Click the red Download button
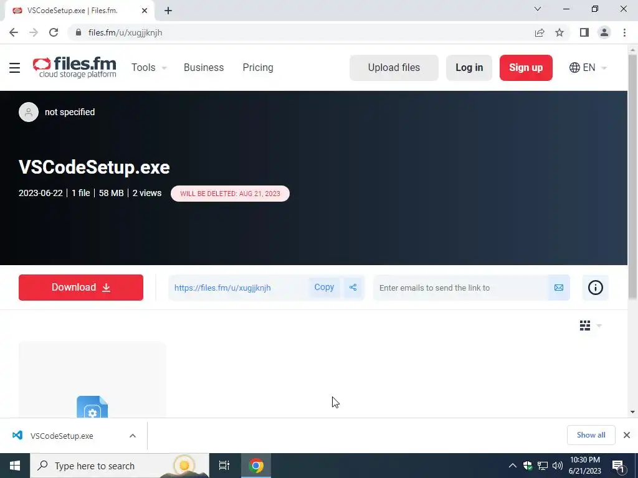This screenshot has width=638, height=478. (x=80, y=288)
